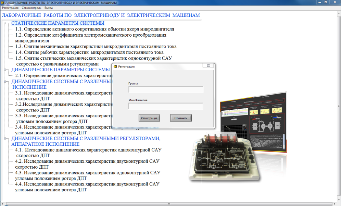Image resolution: width=341 pixels, height=206 pixels.
Task: Open lab 2.1 Определение динамических характеристик
Action: click(x=63, y=76)
